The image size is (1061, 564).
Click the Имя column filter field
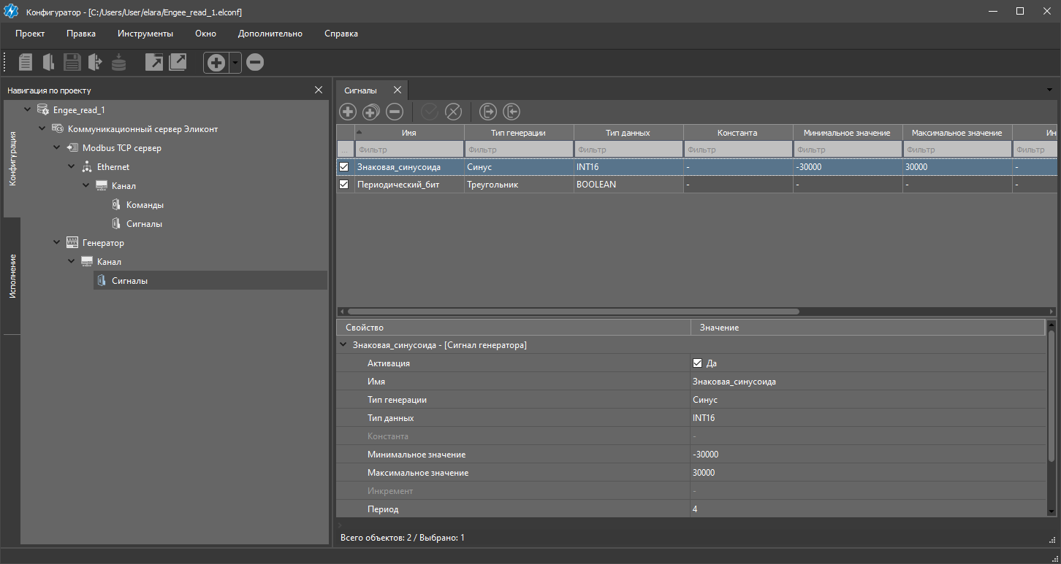click(408, 150)
